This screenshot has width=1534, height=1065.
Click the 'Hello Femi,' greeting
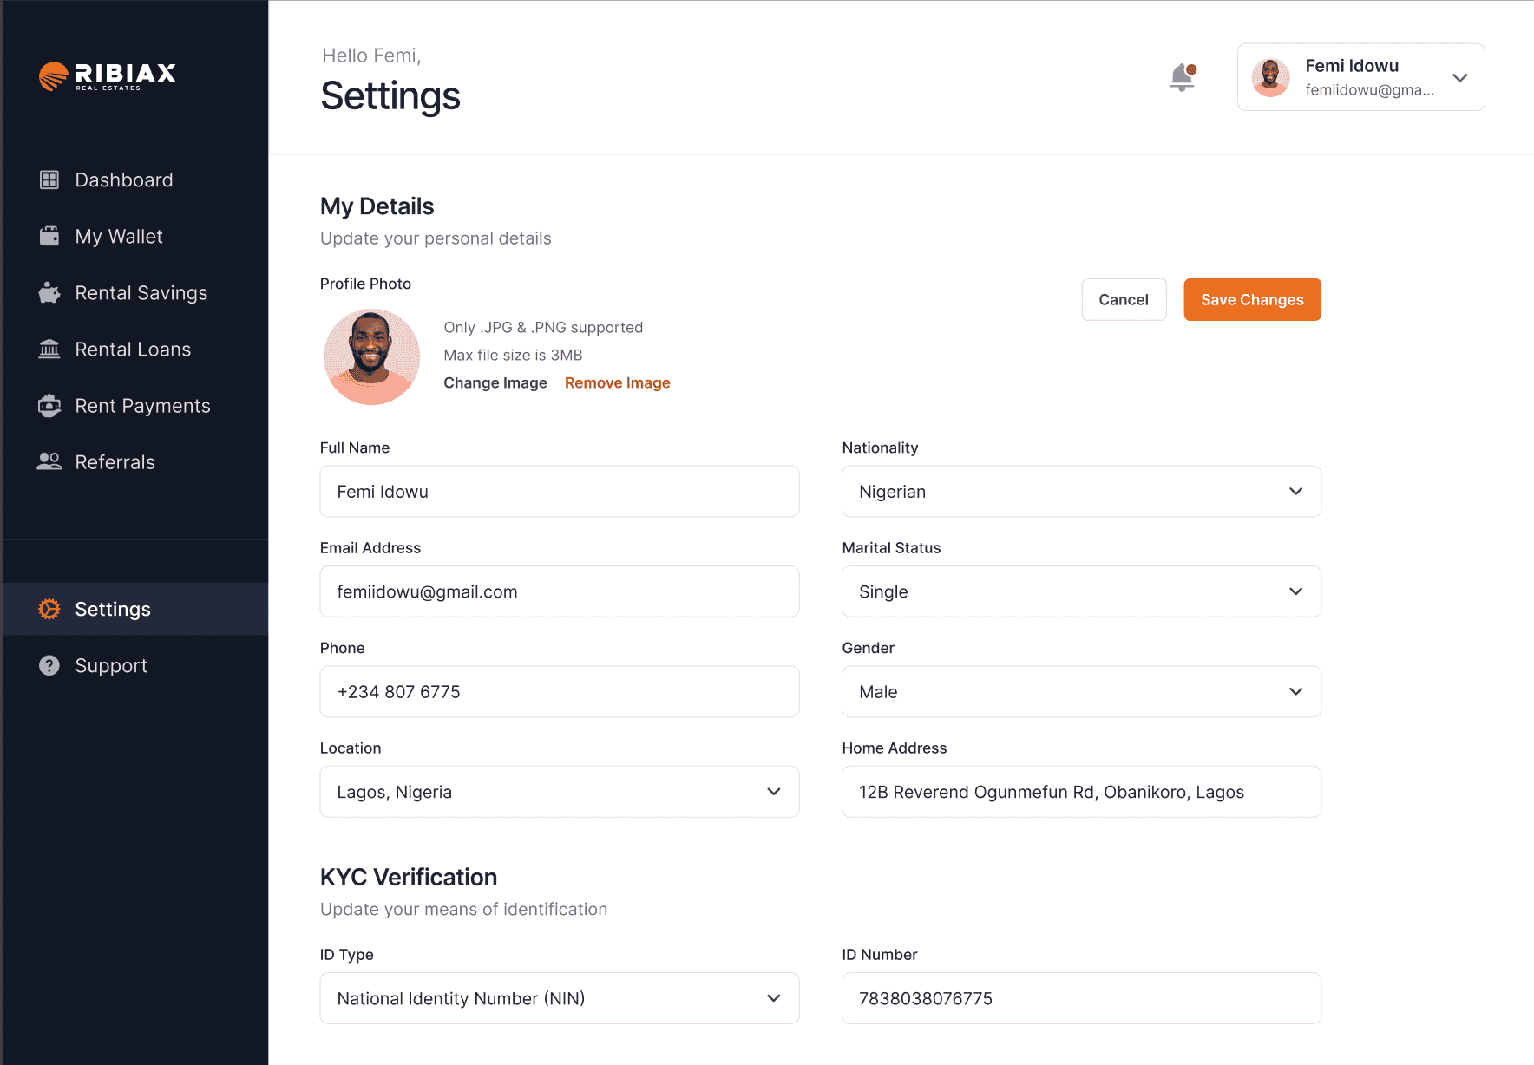(371, 56)
